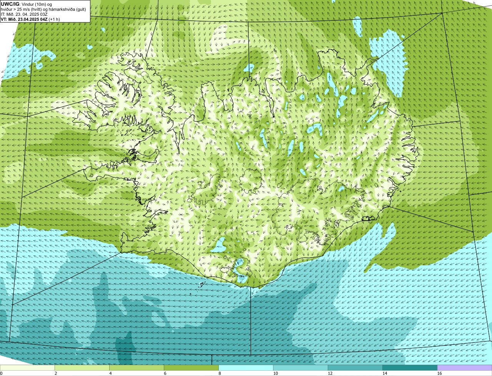Click the scale label "8"
The height and width of the screenshot is (376, 492).
220,373
